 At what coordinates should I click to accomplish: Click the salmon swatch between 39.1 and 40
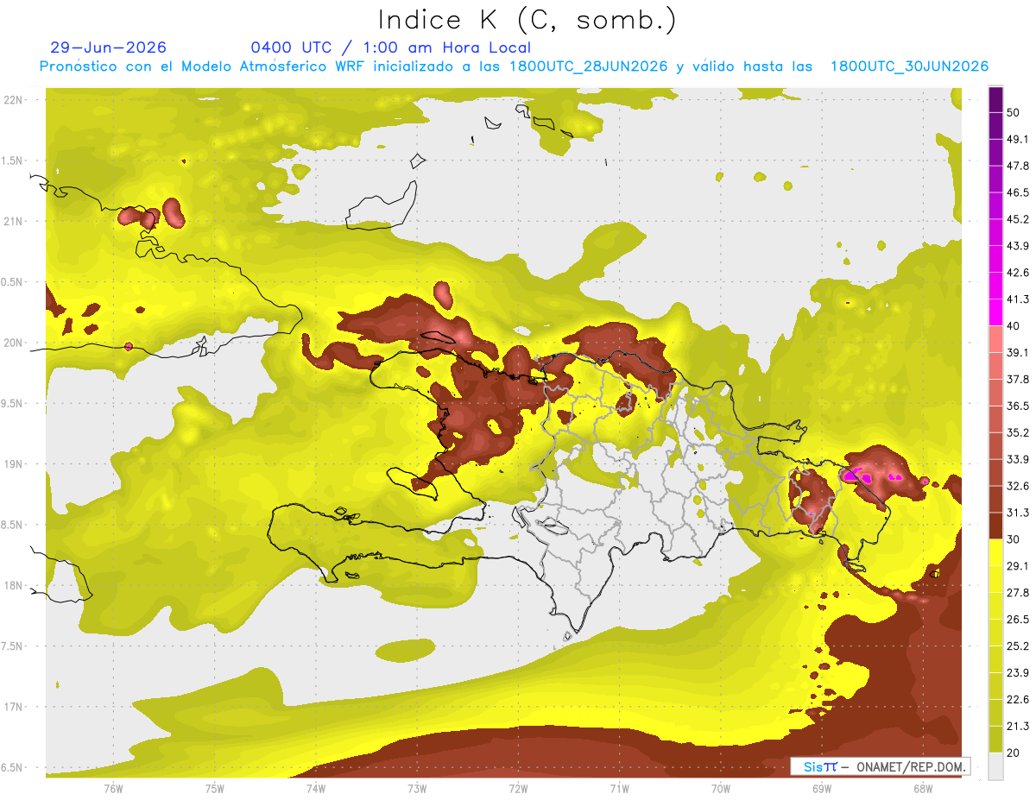tap(995, 339)
